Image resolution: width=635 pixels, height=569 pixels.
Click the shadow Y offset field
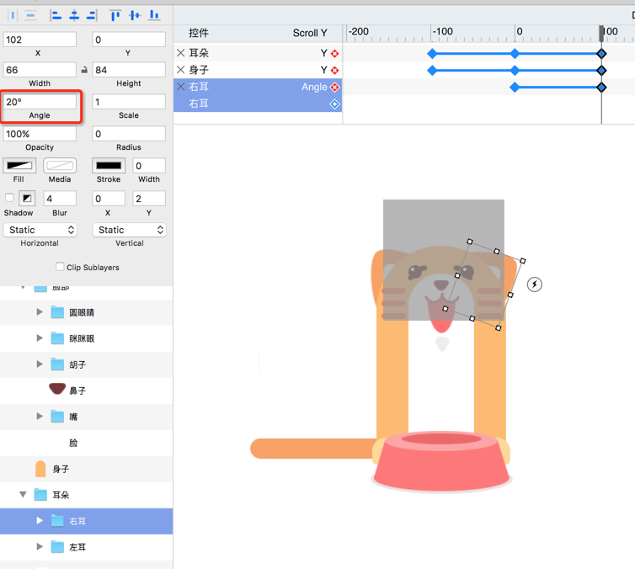point(149,199)
